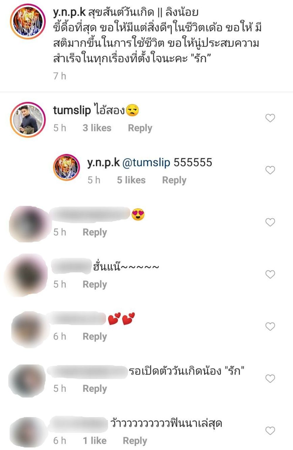Reply to the ว้าววว ฟินนาเล่สุด comment
This screenshot has width=293, height=450.
[x=135, y=441]
